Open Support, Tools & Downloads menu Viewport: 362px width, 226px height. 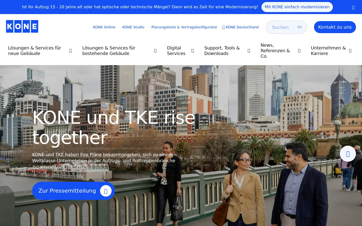tap(222, 51)
